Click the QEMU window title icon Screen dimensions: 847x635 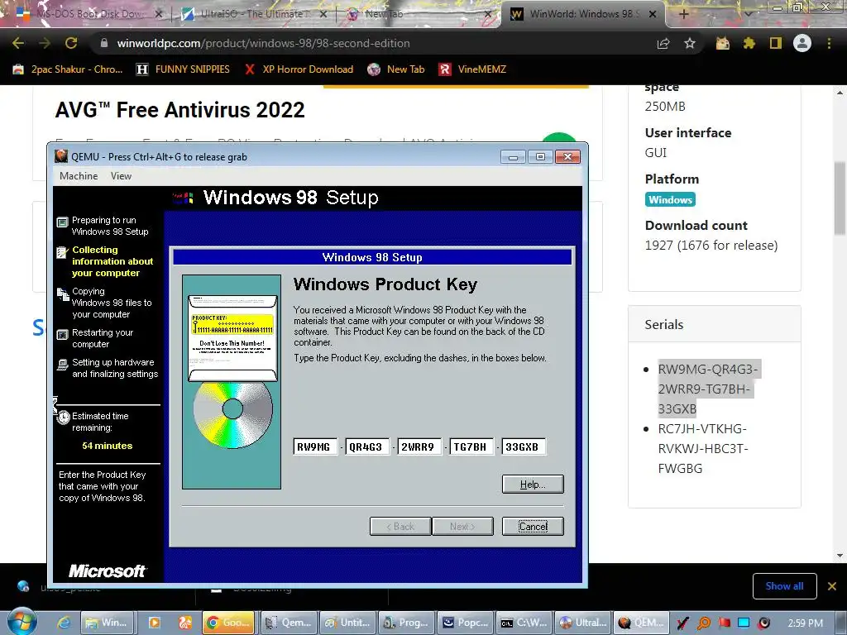pyautogui.click(x=61, y=156)
